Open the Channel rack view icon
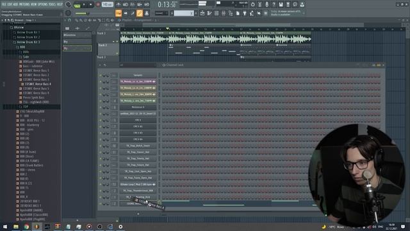The width and height of the screenshot is (410, 231). click(217, 13)
